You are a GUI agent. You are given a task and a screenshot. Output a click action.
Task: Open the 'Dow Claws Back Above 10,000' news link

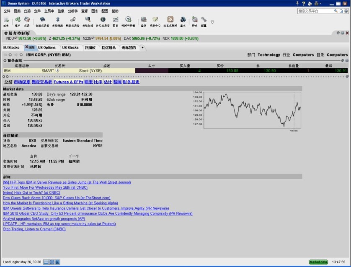57,198
